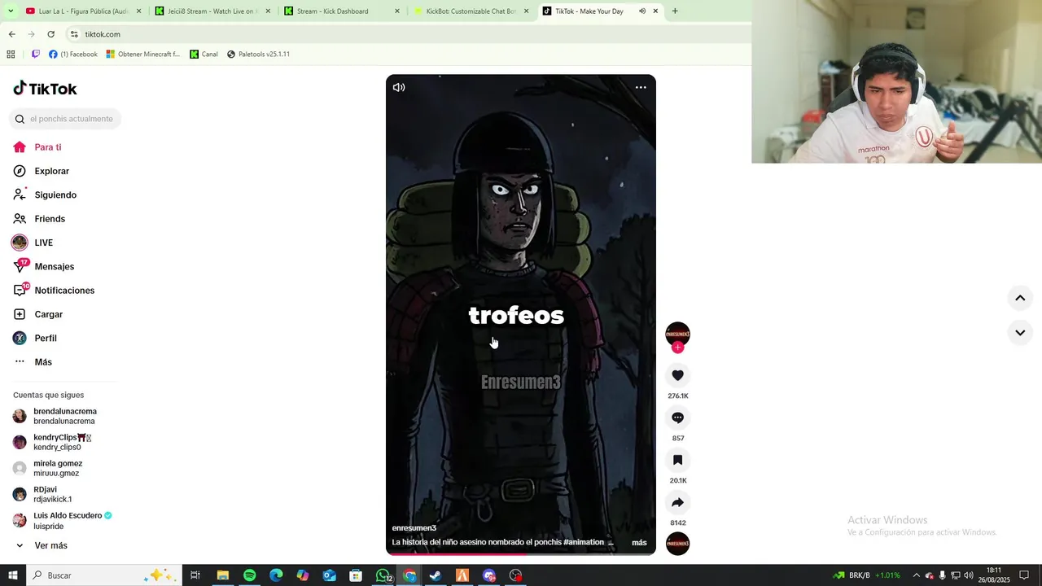
Task: Show hidden system tray icons
Action: pos(916,575)
